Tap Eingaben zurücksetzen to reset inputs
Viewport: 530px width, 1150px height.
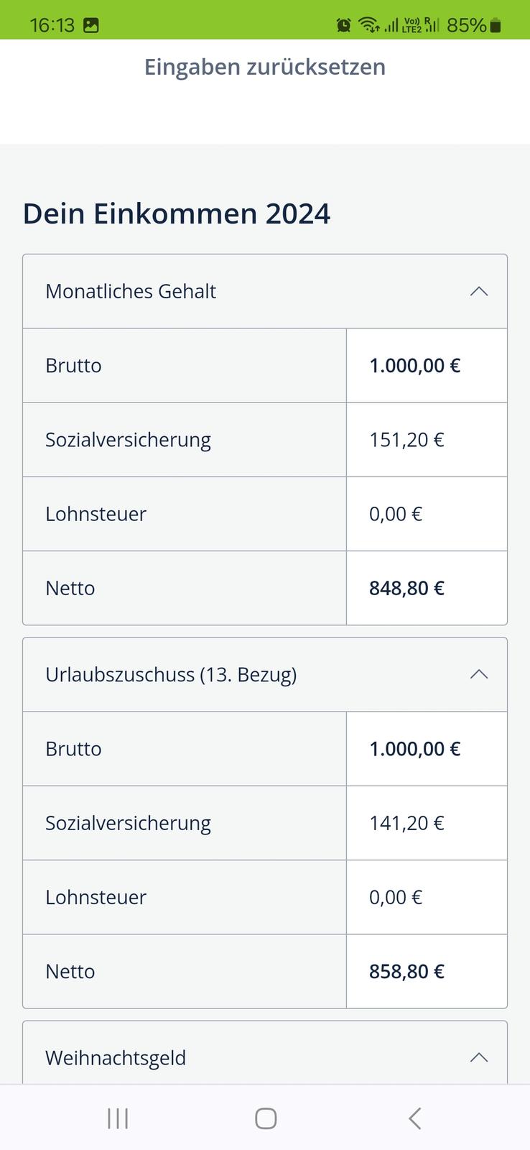(265, 67)
